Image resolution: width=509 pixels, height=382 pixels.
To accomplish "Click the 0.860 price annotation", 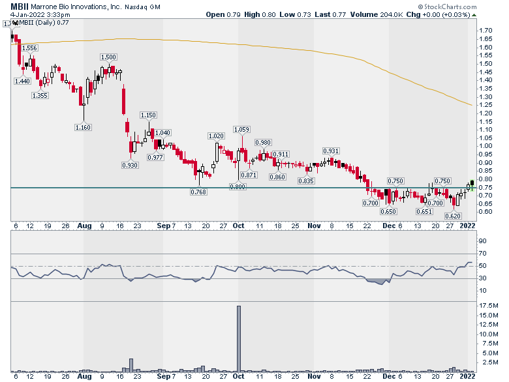I will pos(277,177).
